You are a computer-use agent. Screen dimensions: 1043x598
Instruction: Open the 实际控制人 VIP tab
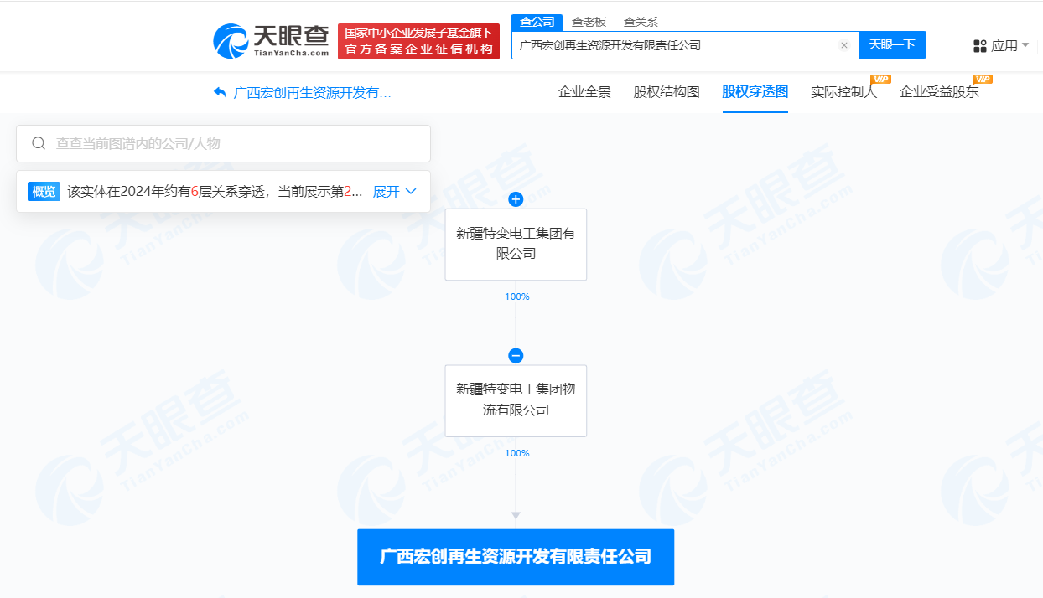click(x=844, y=92)
